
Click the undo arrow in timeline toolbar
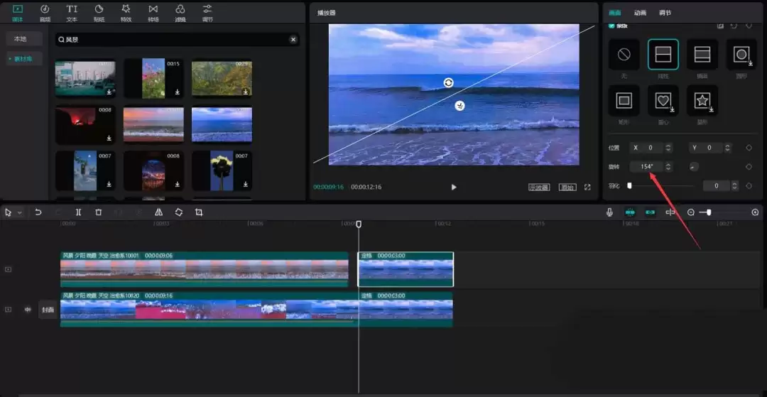tap(38, 212)
